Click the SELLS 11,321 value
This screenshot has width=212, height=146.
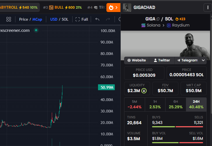(198, 123)
